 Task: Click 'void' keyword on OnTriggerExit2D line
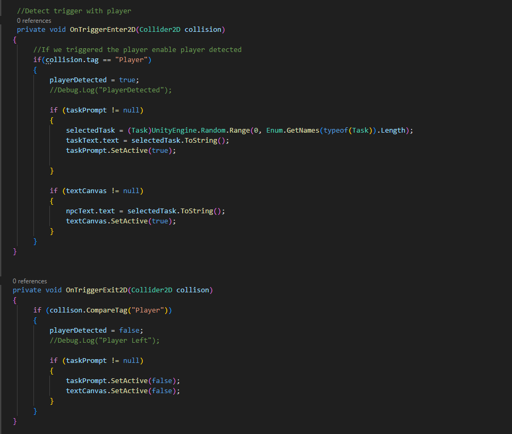click(x=54, y=290)
